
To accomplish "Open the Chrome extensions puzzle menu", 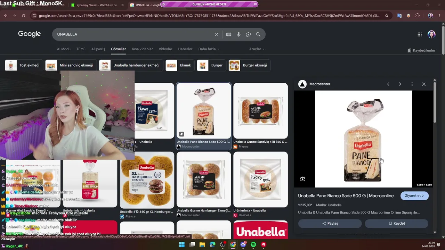I will pos(418,16).
